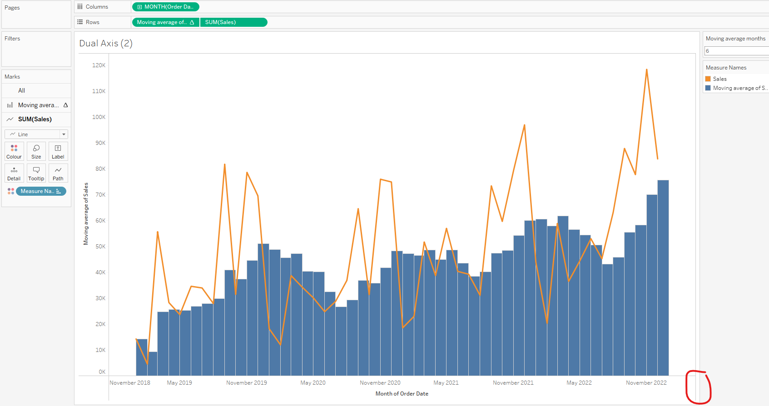Open the Detail marks card button
769x406 pixels.
[x=14, y=173]
